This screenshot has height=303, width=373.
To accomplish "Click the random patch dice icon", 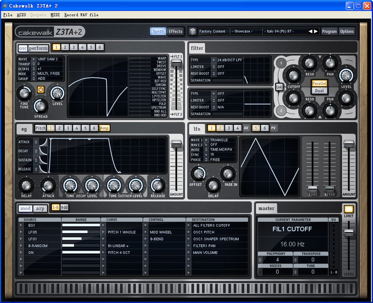I will (x=192, y=31).
